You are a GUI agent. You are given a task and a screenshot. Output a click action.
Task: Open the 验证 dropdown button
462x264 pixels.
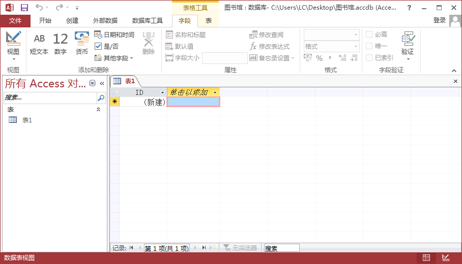(408, 46)
